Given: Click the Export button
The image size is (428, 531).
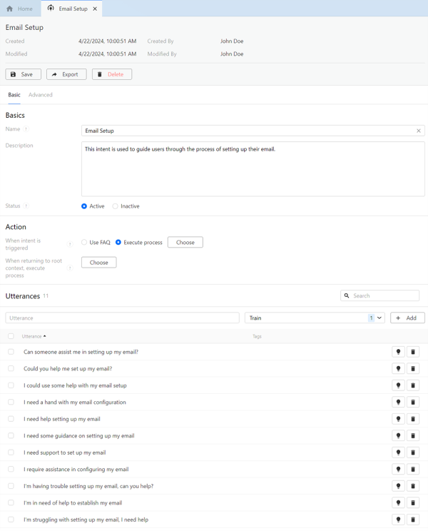Looking at the screenshot, I should 66,74.
